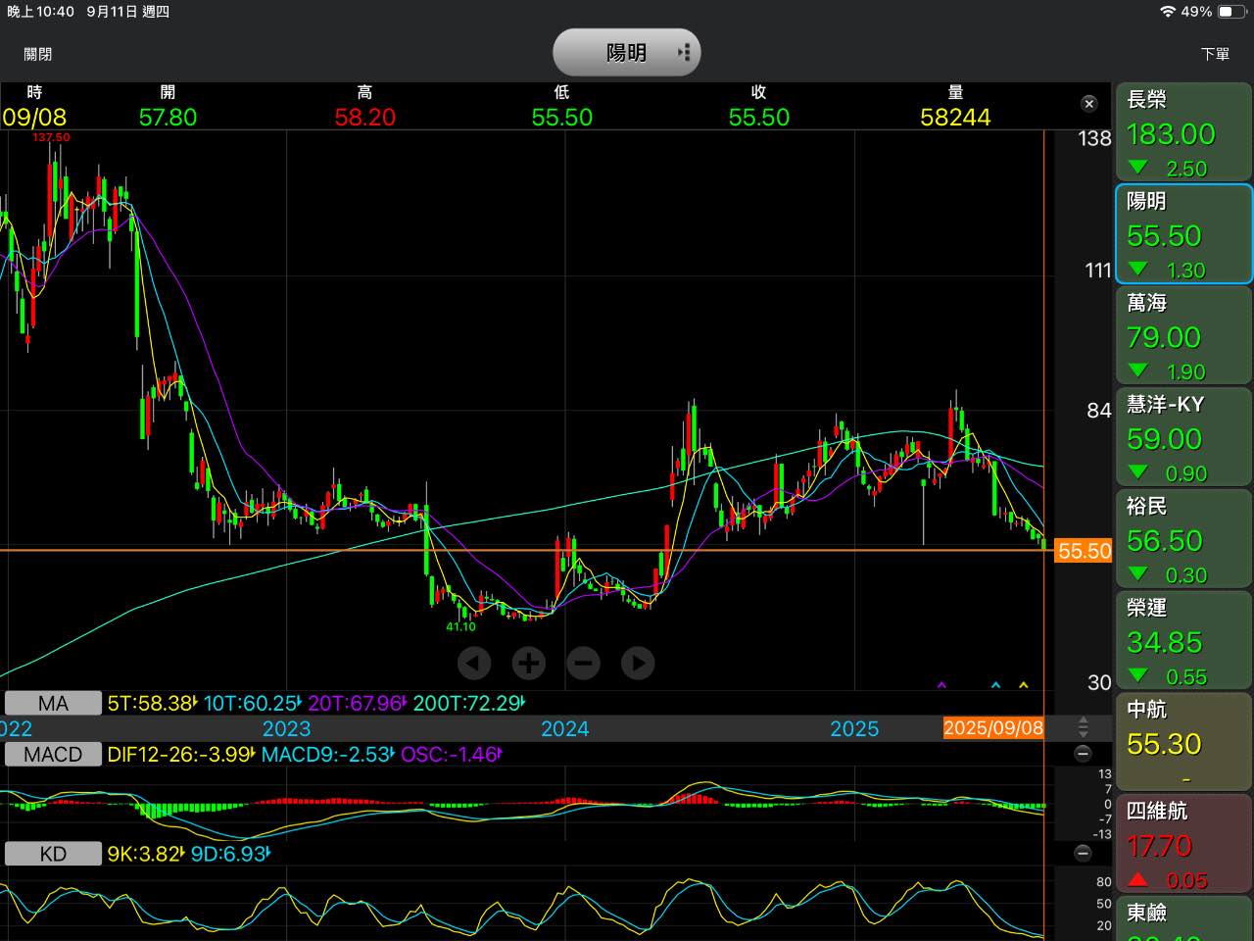Select 長榮 in the watchlist
This screenshot has height=941, width=1254.
(x=1183, y=132)
